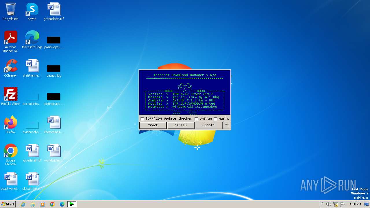Click the Update button
The width and height of the screenshot is (370, 208).
208,125
